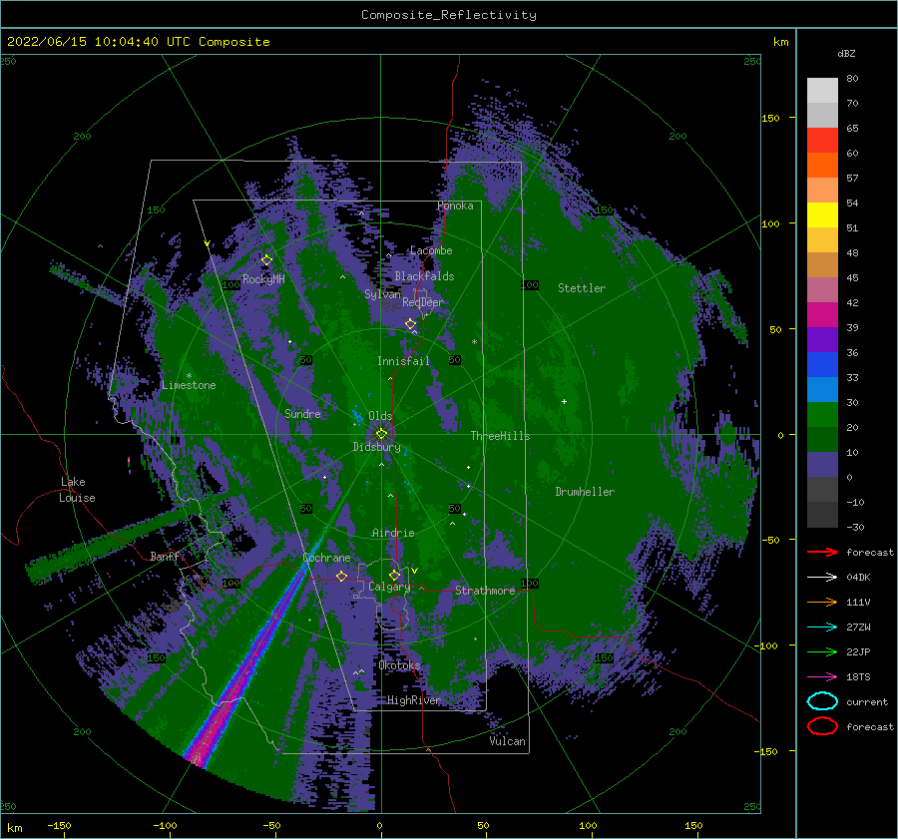The image size is (898, 839).
Task: Click the yellow marker near RedDeer
Action: coord(411,324)
